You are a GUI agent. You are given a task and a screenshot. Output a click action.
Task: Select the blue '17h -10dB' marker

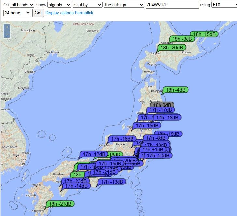pyautogui.click(x=156, y=145)
